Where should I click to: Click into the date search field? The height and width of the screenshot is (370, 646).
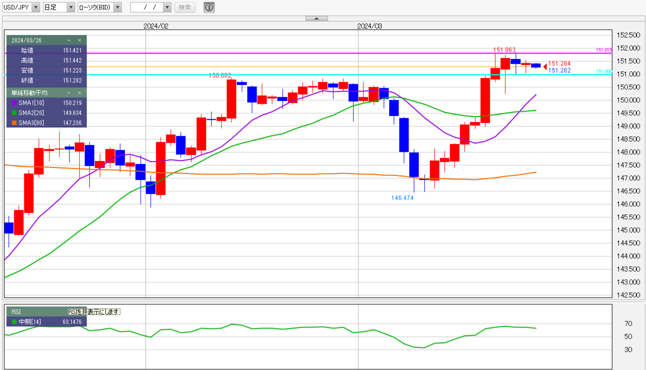tap(146, 7)
